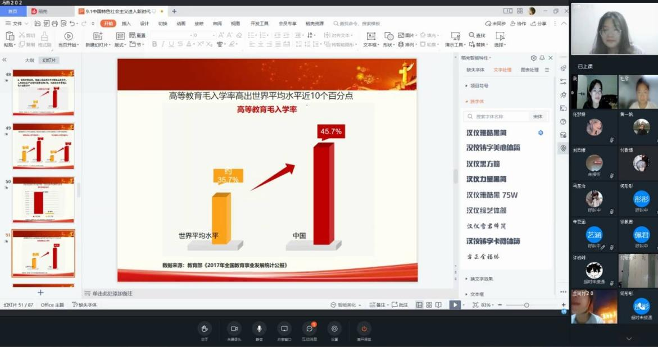Switch to the 图表处理 panel tab
The height and width of the screenshot is (347, 658).
(x=529, y=70)
